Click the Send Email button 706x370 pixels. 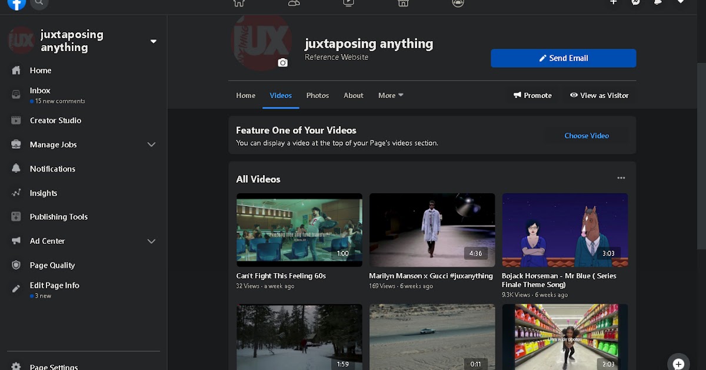point(563,58)
